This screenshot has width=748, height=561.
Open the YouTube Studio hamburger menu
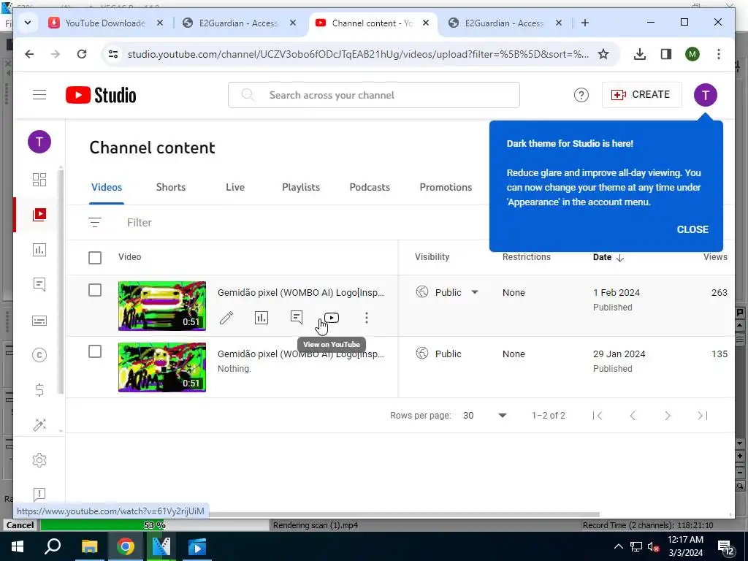pyautogui.click(x=39, y=95)
